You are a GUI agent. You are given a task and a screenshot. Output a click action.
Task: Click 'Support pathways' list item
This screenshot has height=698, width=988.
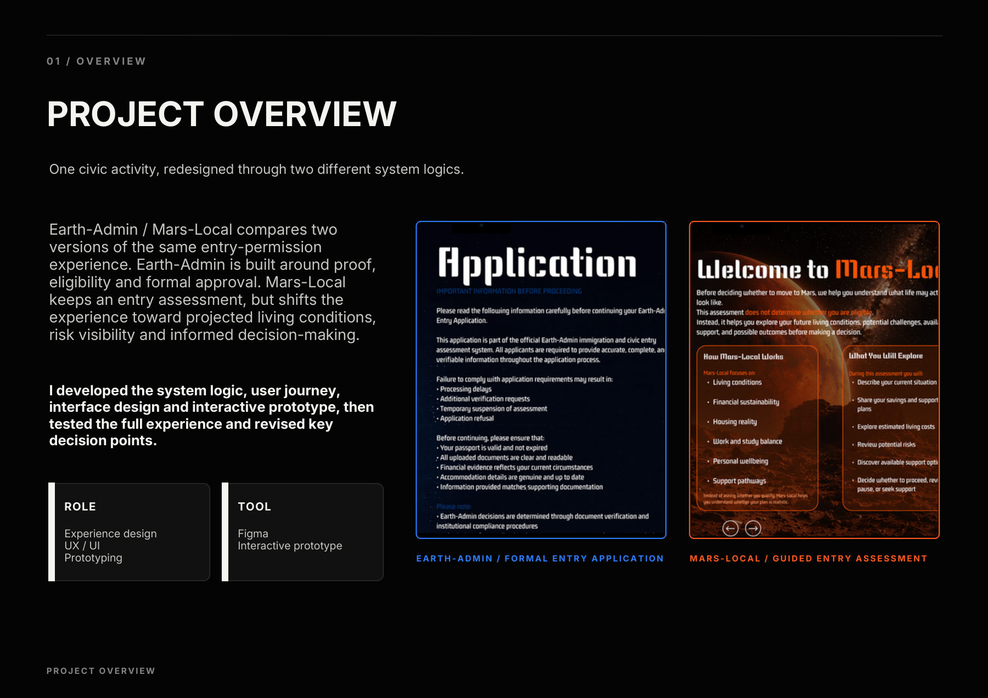coord(739,481)
